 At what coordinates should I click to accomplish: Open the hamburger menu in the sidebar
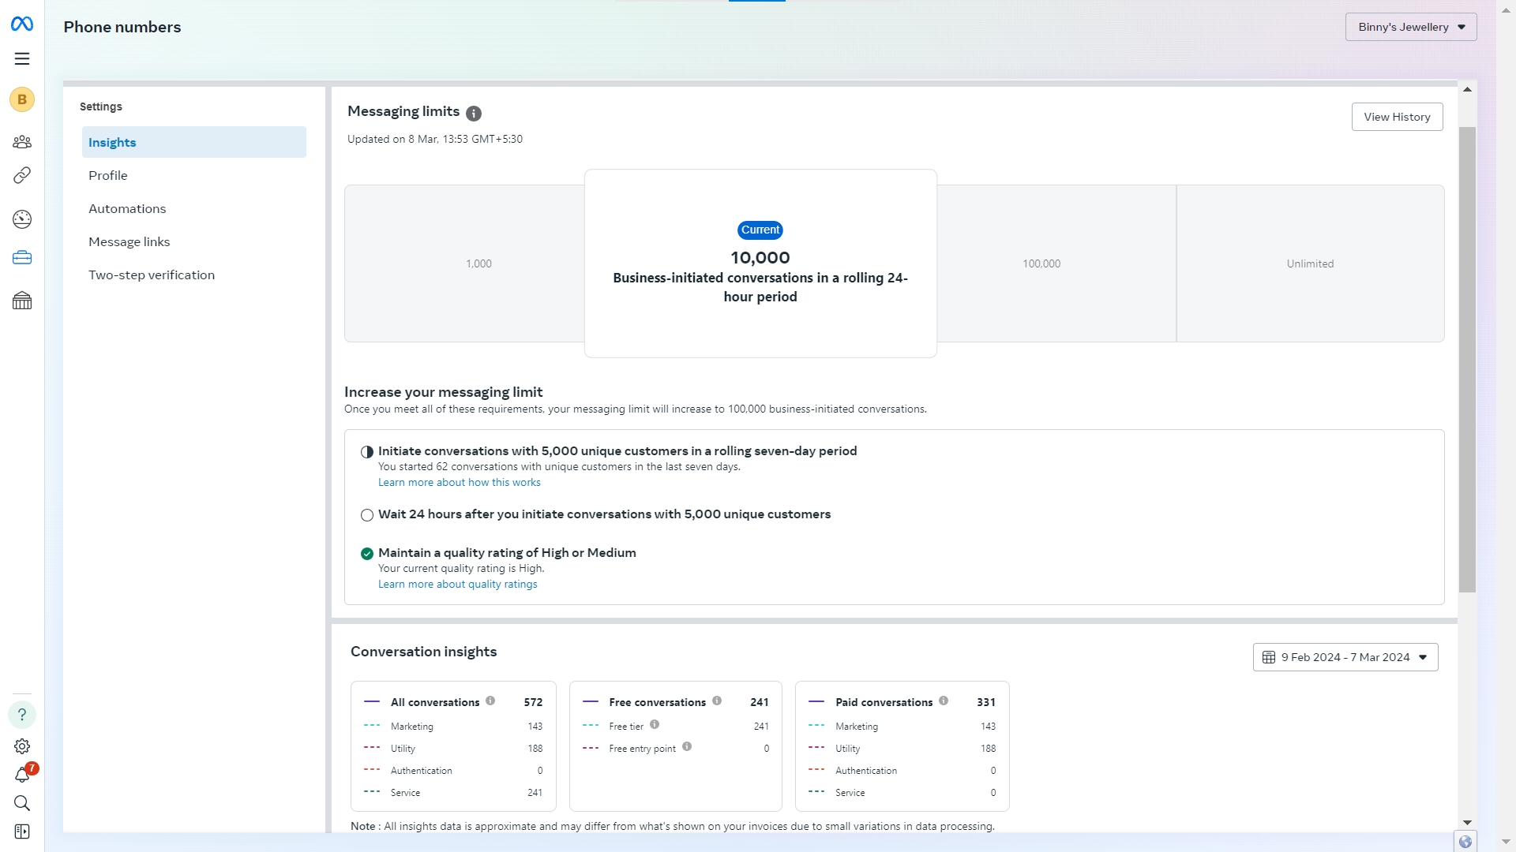pos(22,59)
